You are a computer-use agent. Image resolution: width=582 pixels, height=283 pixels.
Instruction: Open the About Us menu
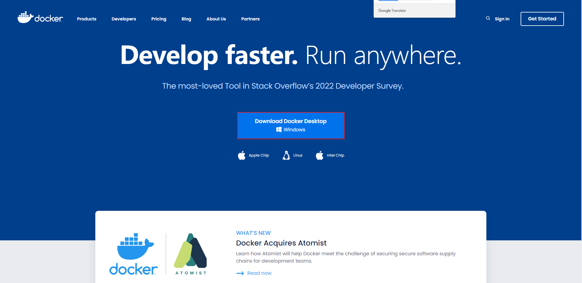coord(216,19)
